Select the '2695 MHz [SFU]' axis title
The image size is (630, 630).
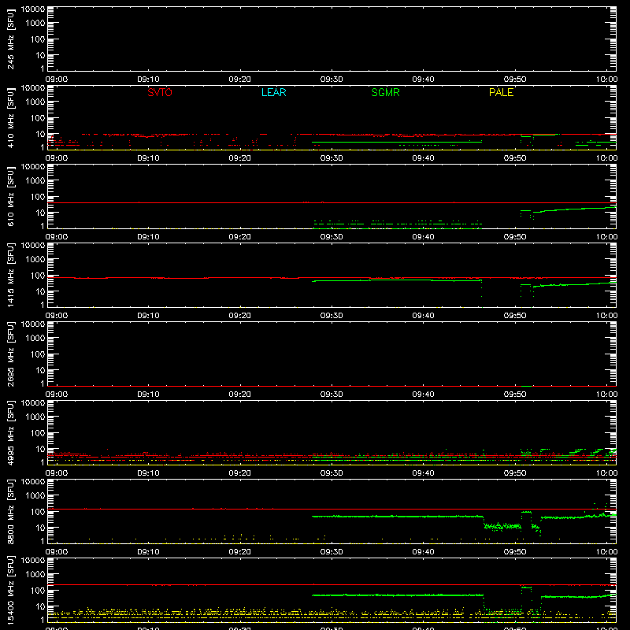(10, 354)
